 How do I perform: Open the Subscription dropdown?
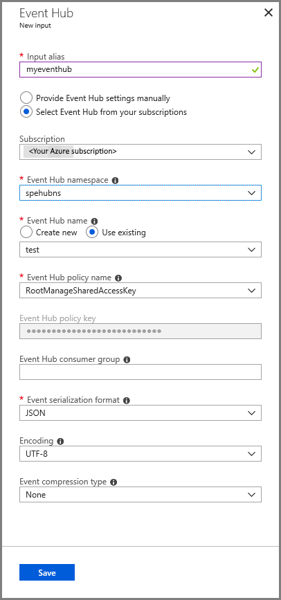click(x=140, y=152)
